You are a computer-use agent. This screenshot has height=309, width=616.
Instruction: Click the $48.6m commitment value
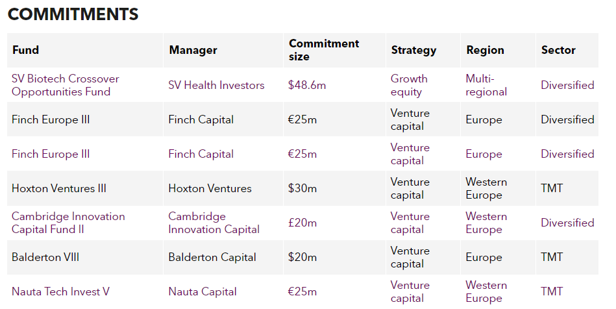pos(307,85)
